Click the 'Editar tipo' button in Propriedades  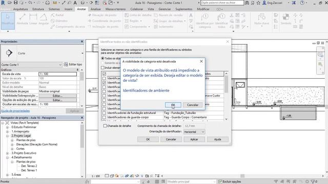(x=73, y=64)
